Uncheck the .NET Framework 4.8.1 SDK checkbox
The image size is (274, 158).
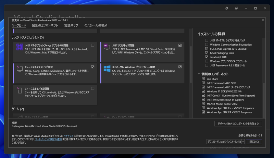(203, 83)
